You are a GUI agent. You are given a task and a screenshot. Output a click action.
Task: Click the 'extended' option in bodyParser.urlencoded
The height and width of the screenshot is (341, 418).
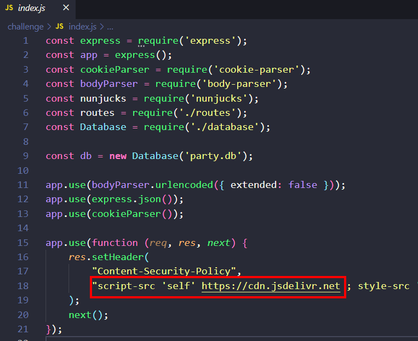pos(254,185)
